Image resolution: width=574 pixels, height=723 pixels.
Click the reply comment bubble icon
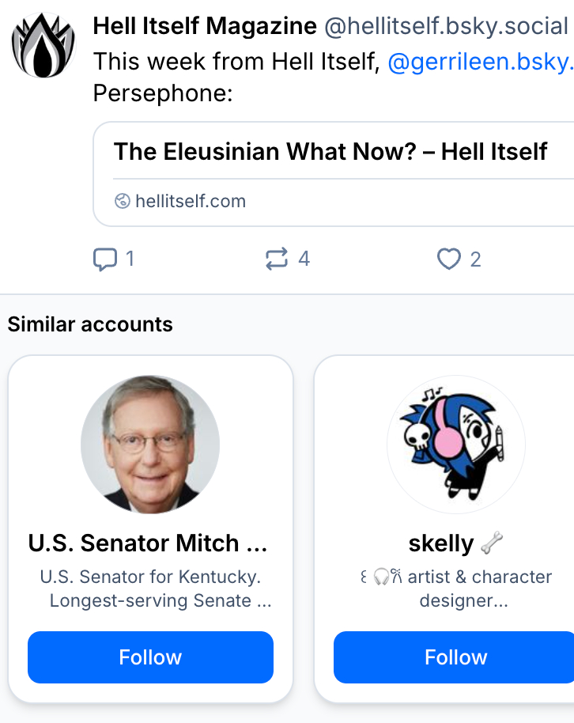tap(104, 259)
